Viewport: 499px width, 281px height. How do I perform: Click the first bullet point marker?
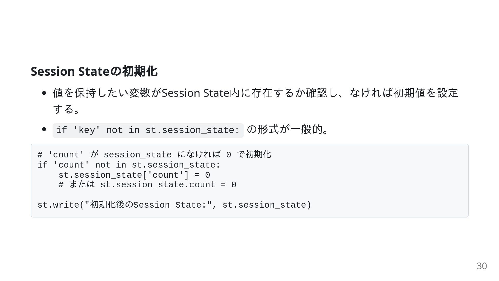(44, 93)
